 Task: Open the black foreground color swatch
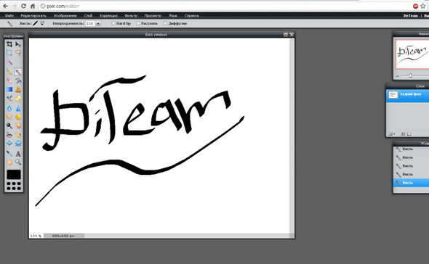click(x=14, y=175)
